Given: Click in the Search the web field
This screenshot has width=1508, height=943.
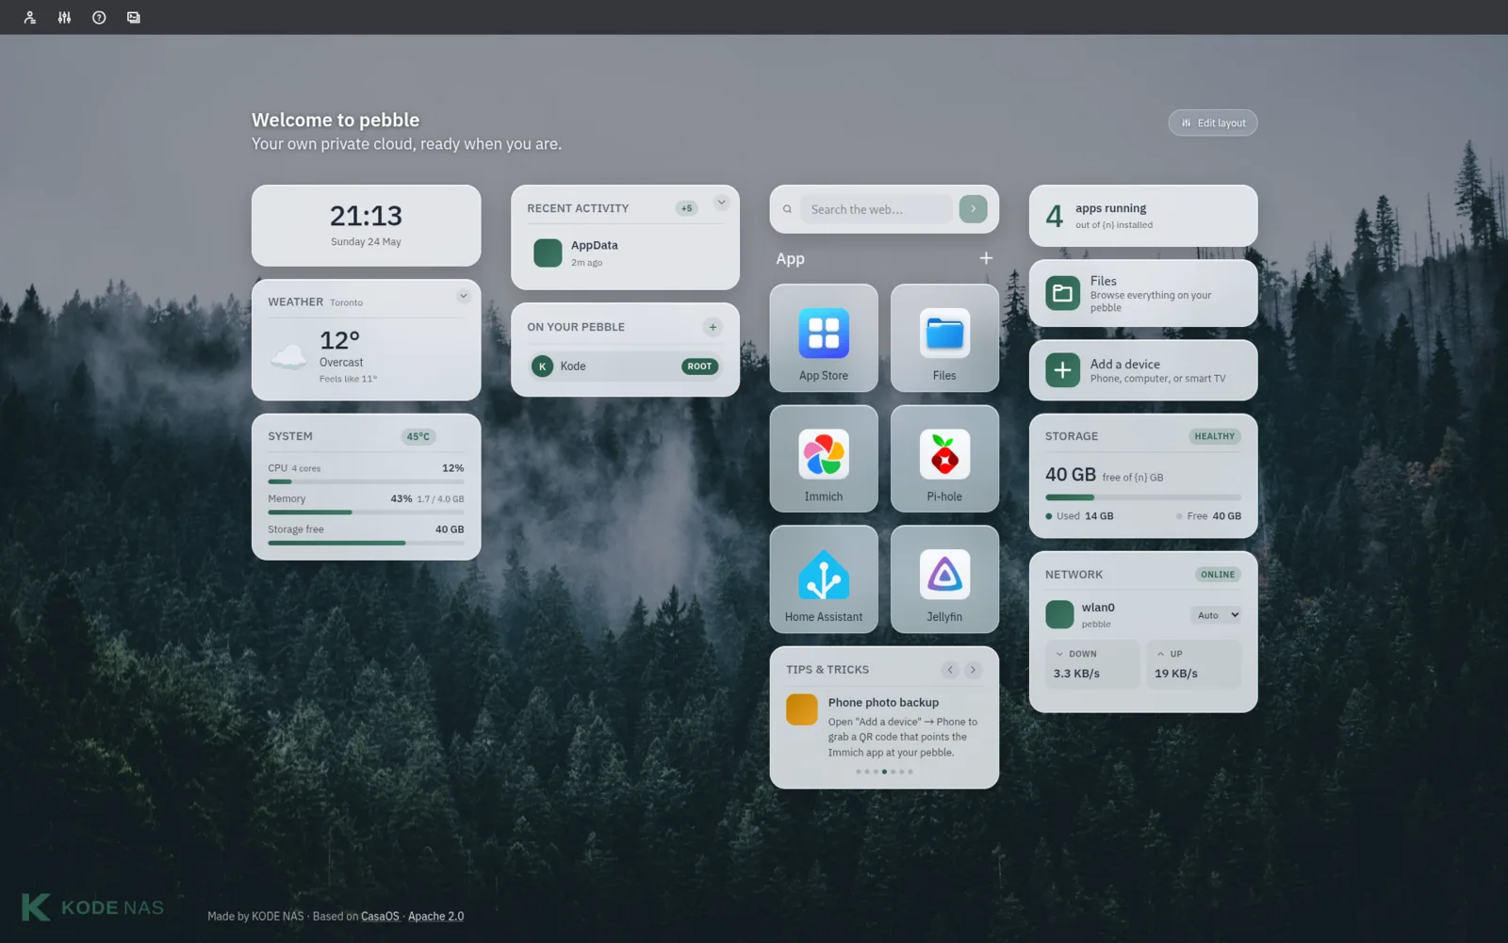Looking at the screenshot, I should (x=877, y=209).
